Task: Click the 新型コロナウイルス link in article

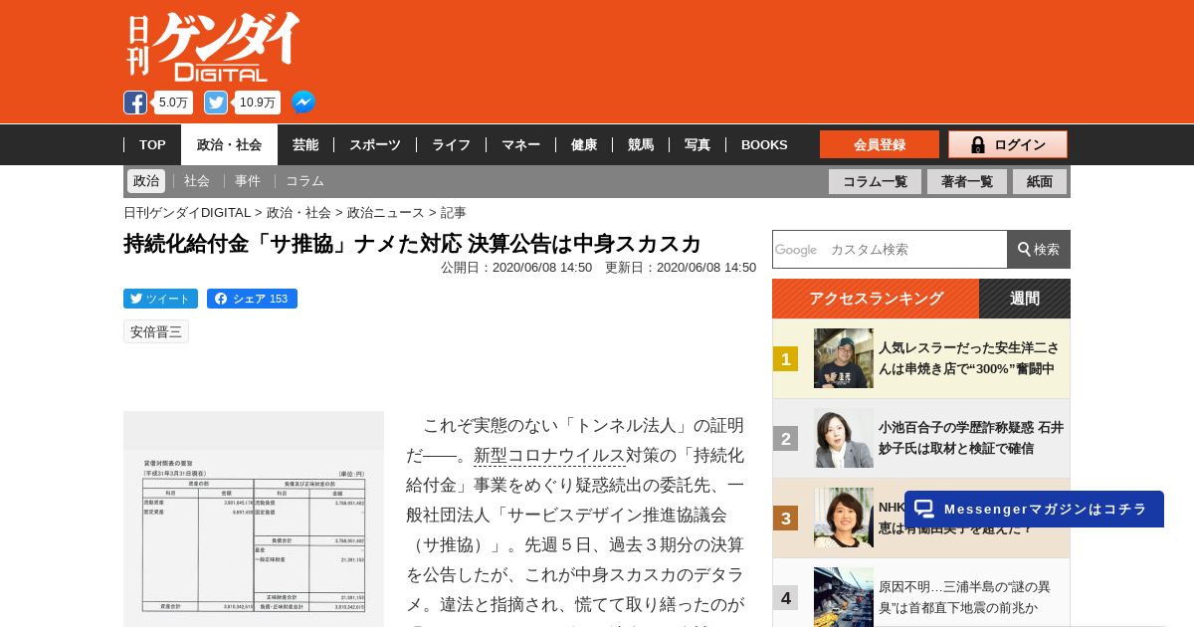Action: [x=549, y=455]
